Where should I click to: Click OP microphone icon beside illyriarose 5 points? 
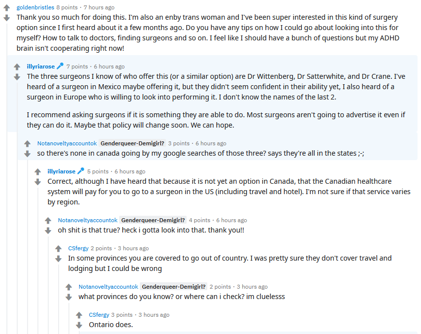(81, 171)
